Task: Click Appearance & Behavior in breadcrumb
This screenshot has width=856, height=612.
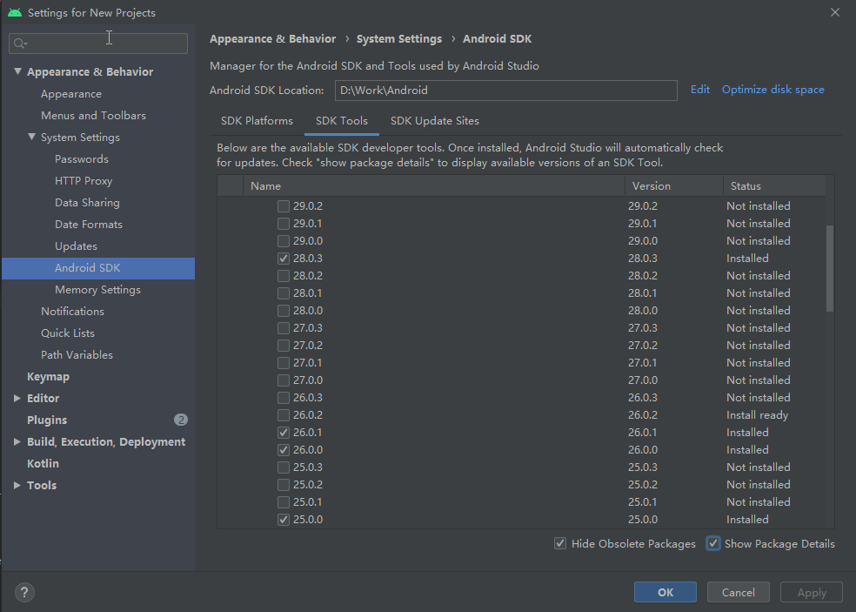Action: [273, 39]
